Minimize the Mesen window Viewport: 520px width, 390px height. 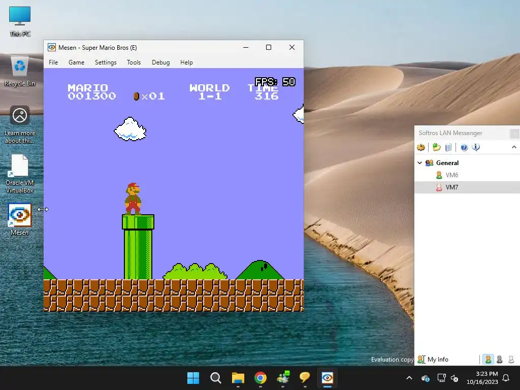[246, 47]
